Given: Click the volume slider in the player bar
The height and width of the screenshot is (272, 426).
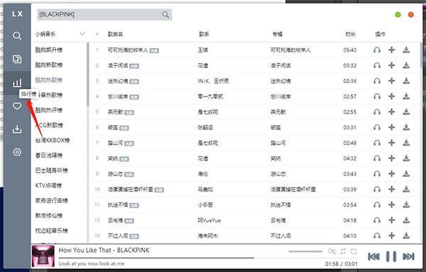Looking at the screenshot, I should [x=305, y=251].
